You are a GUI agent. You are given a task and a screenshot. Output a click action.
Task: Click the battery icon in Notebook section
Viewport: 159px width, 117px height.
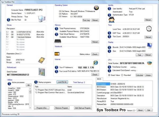click(x=58, y=54)
